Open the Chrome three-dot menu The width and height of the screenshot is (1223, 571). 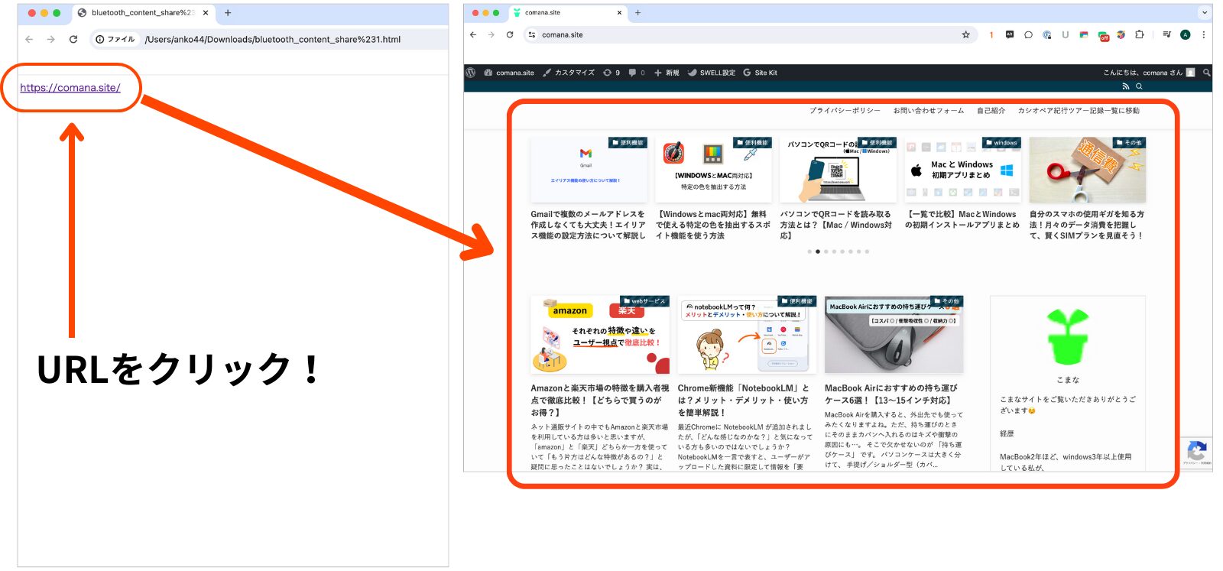tap(1203, 34)
